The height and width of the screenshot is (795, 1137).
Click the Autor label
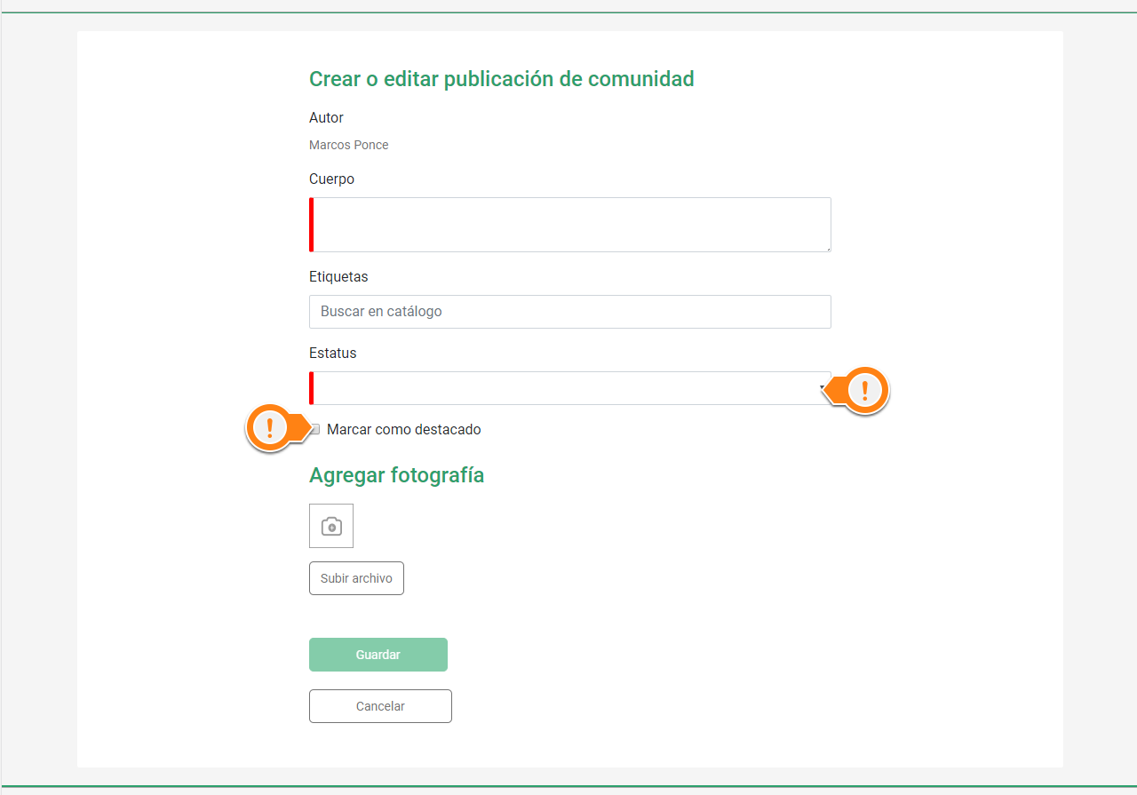327,117
